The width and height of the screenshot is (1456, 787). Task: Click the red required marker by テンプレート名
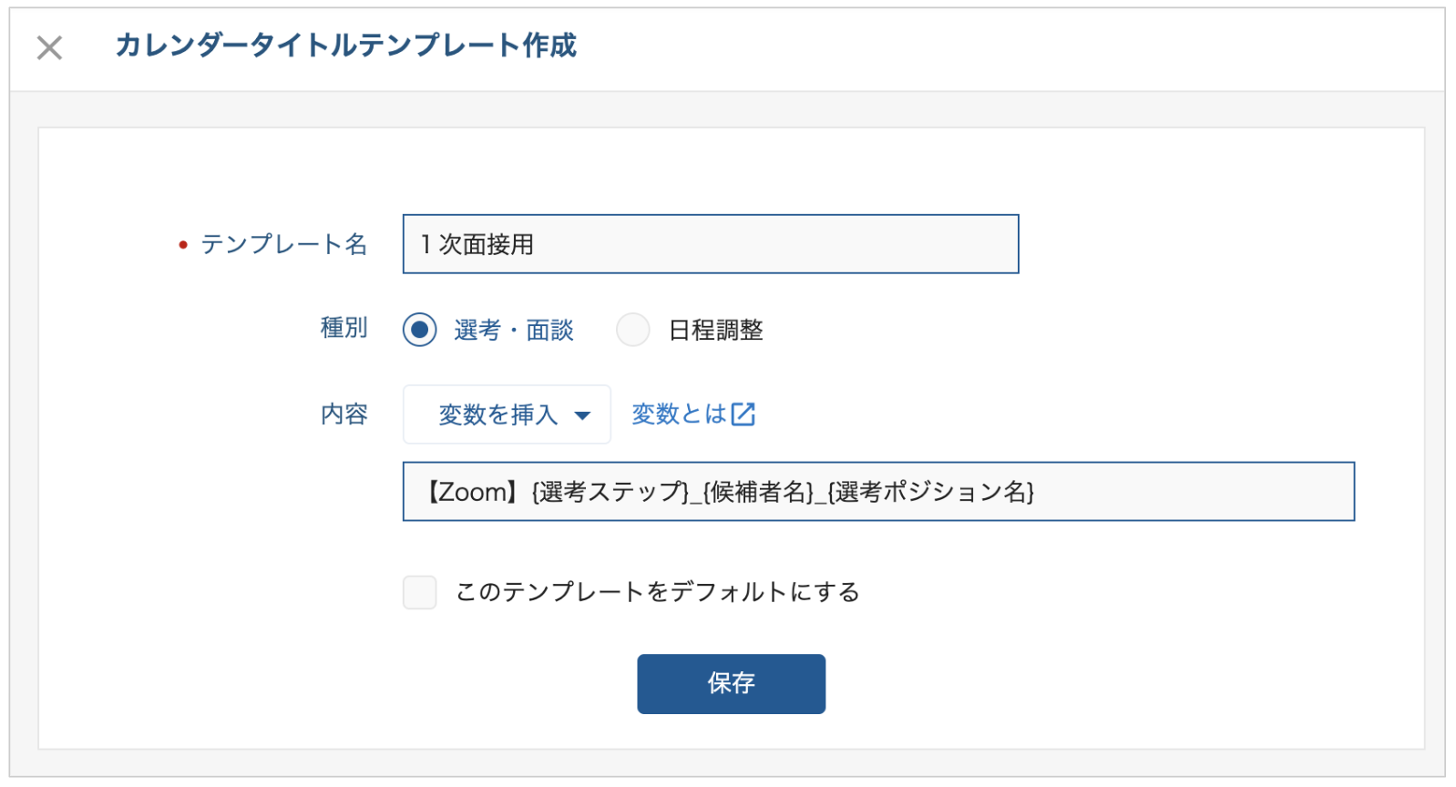(183, 245)
